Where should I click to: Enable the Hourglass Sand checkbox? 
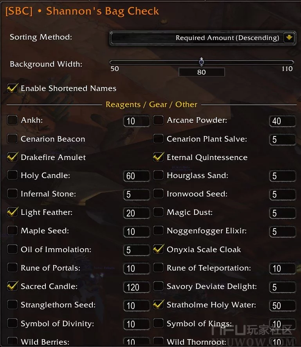point(158,176)
